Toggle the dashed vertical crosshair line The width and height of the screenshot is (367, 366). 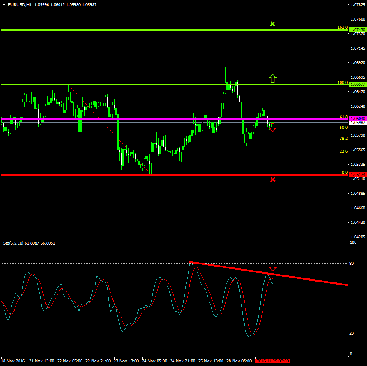274,211
